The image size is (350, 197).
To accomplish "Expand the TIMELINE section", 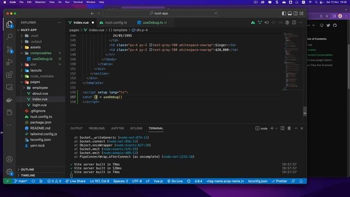I will pos(40,175).
